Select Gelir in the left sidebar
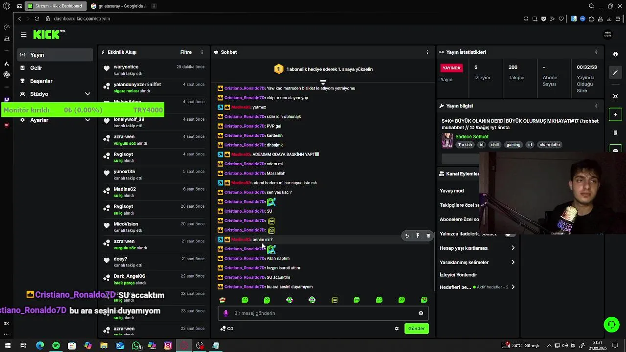The image size is (626, 352). click(55, 68)
